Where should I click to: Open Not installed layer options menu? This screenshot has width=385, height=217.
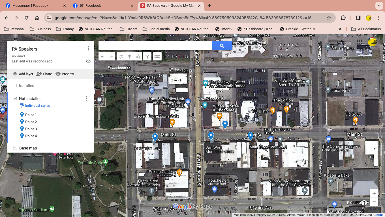[87, 99]
